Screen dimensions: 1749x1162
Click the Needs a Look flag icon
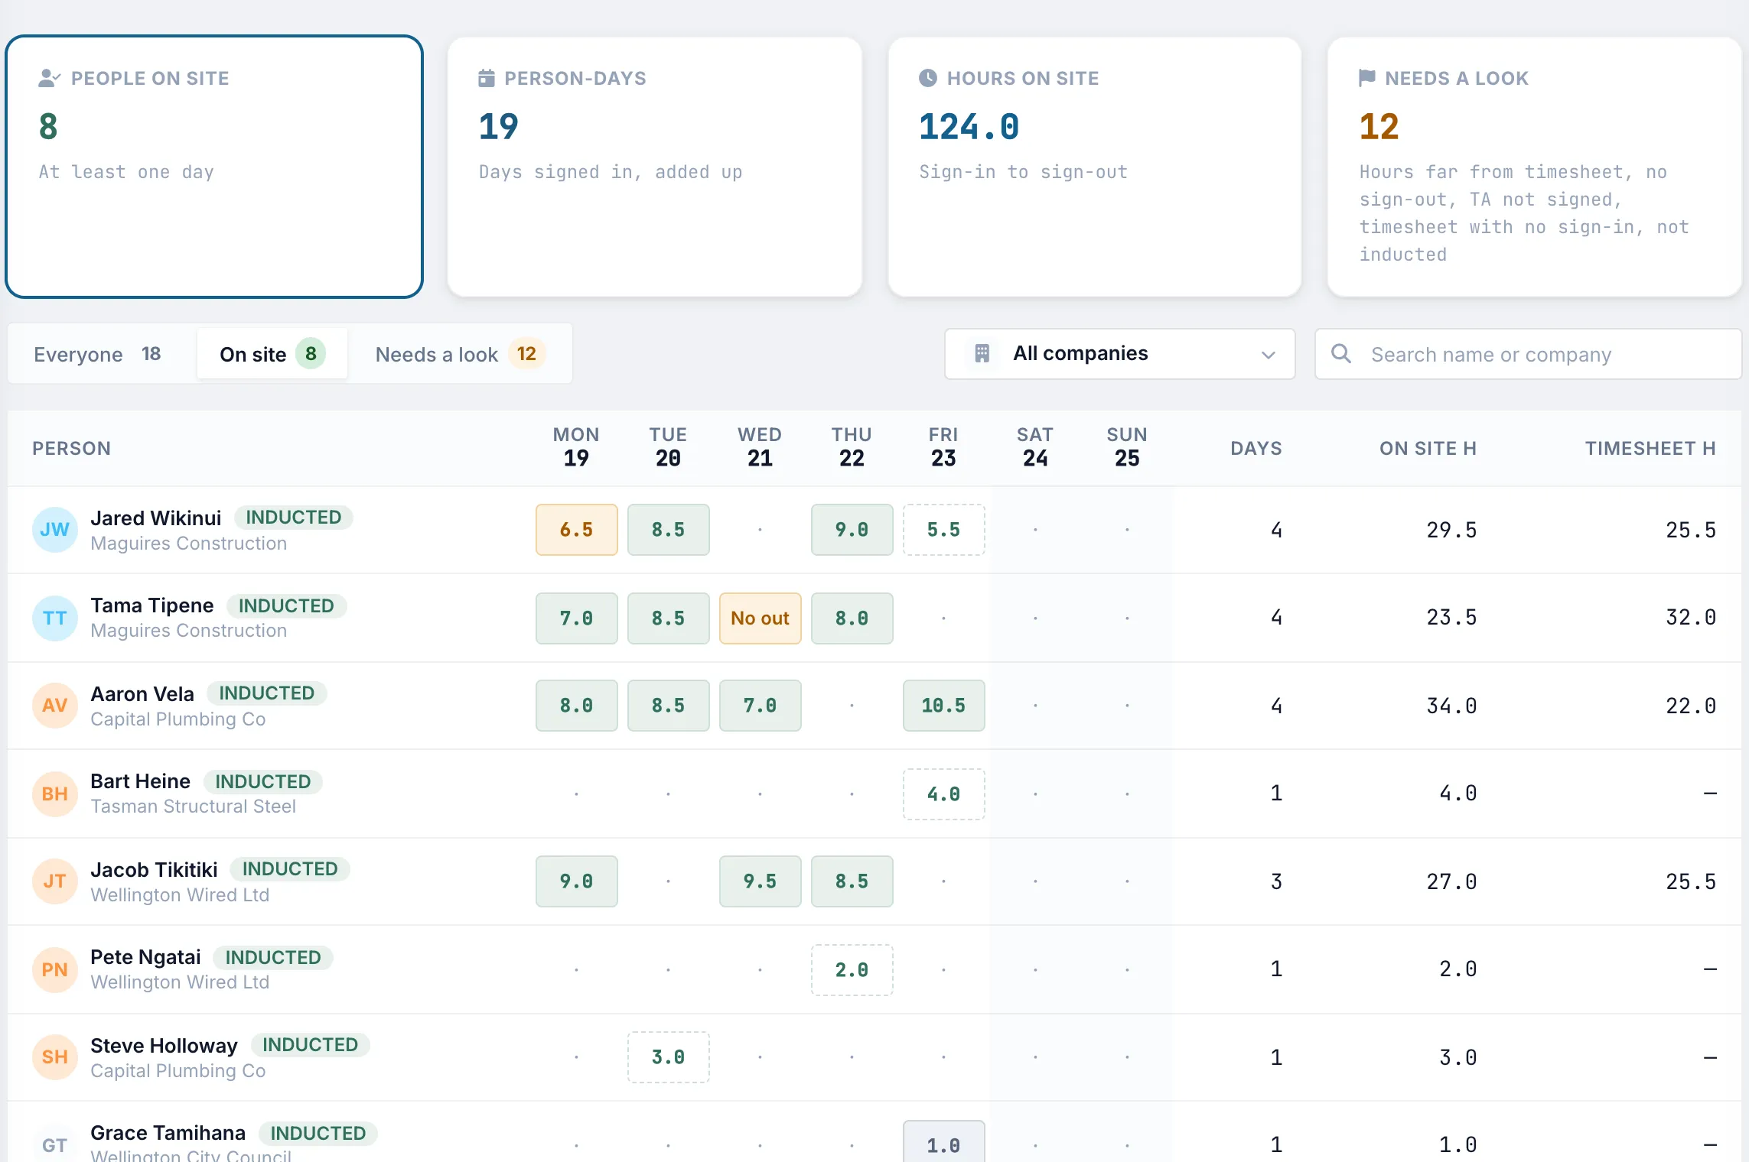click(1367, 78)
